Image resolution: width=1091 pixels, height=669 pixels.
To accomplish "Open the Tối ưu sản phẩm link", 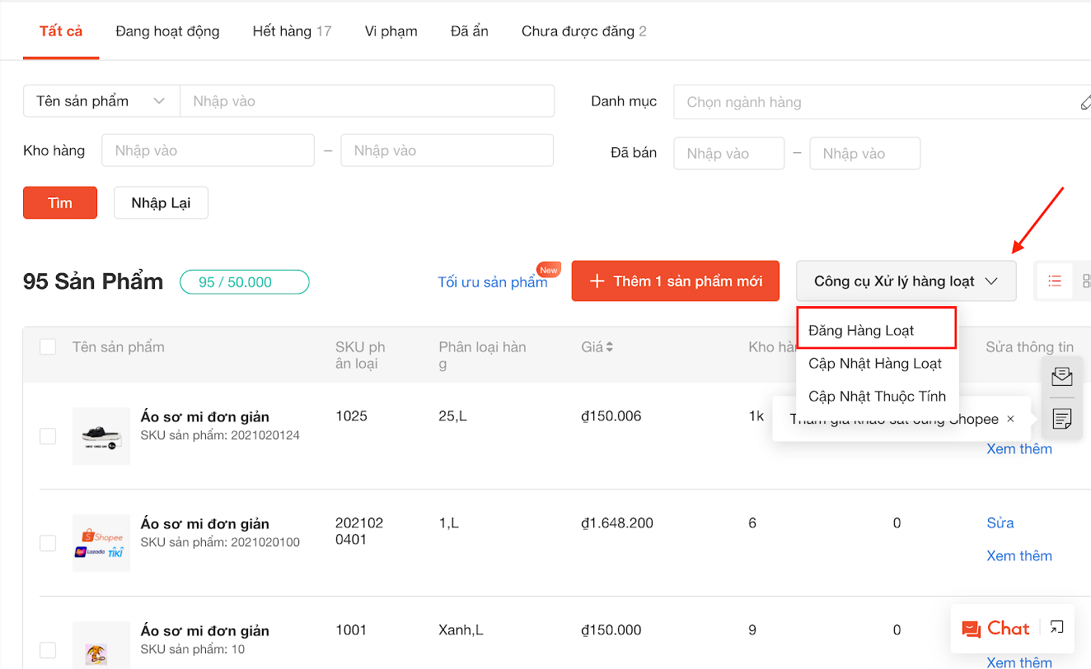I will (x=492, y=282).
